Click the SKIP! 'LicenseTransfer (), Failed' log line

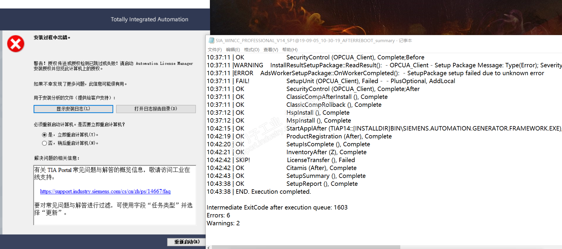pos(281,160)
